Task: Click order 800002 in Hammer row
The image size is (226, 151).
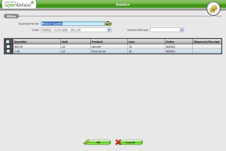Action: pyautogui.click(x=179, y=47)
